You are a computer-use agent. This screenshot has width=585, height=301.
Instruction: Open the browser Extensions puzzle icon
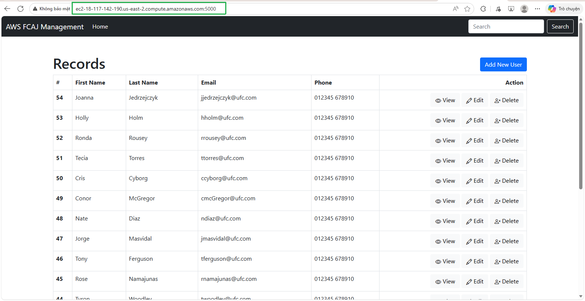[483, 9]
